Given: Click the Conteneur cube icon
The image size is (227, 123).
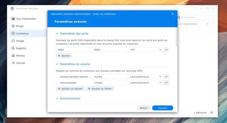Looking at the screenshot, I should pyautogui.click(x=13, y=33).
